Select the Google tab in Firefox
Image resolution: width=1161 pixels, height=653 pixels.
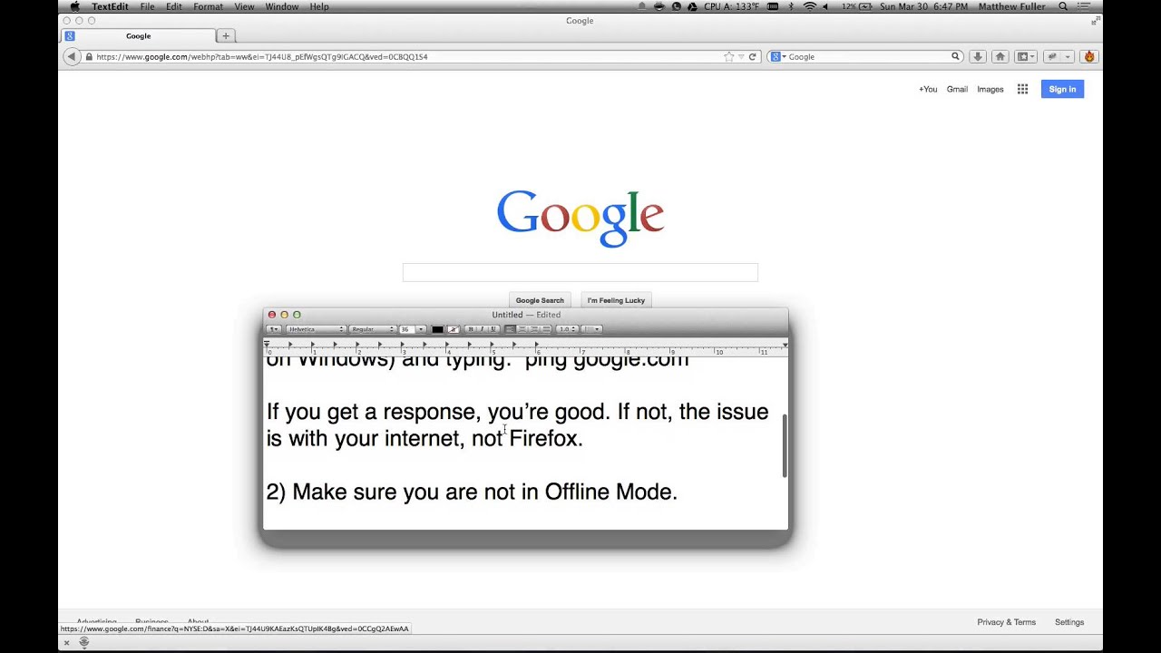138,35
